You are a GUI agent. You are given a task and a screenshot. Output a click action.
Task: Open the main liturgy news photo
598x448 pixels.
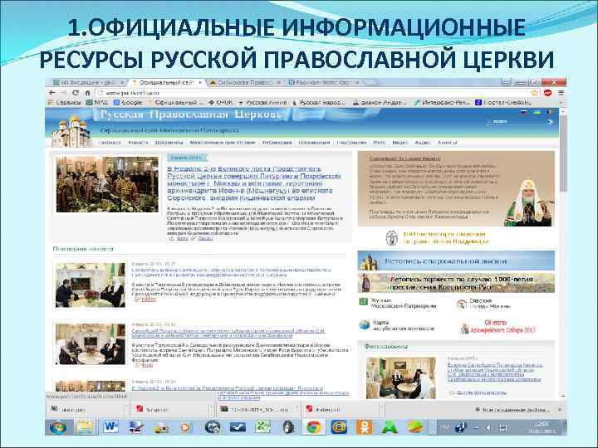tap(107, 184)
